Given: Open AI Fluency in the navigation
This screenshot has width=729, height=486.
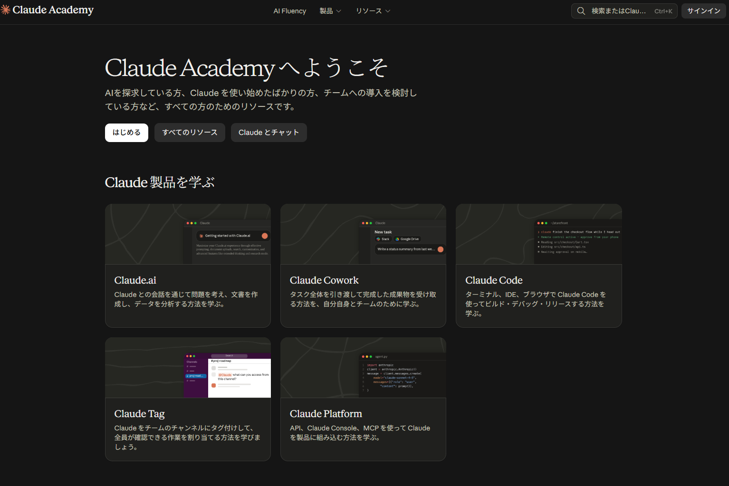Looking at the screenshot, I should click(290, 11).
